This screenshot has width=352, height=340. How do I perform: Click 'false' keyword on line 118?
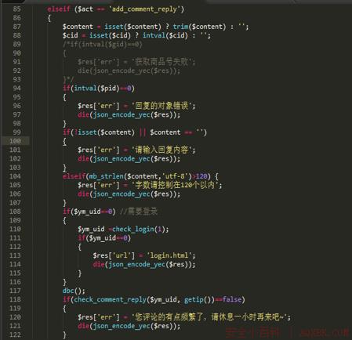tap(231, 299)
